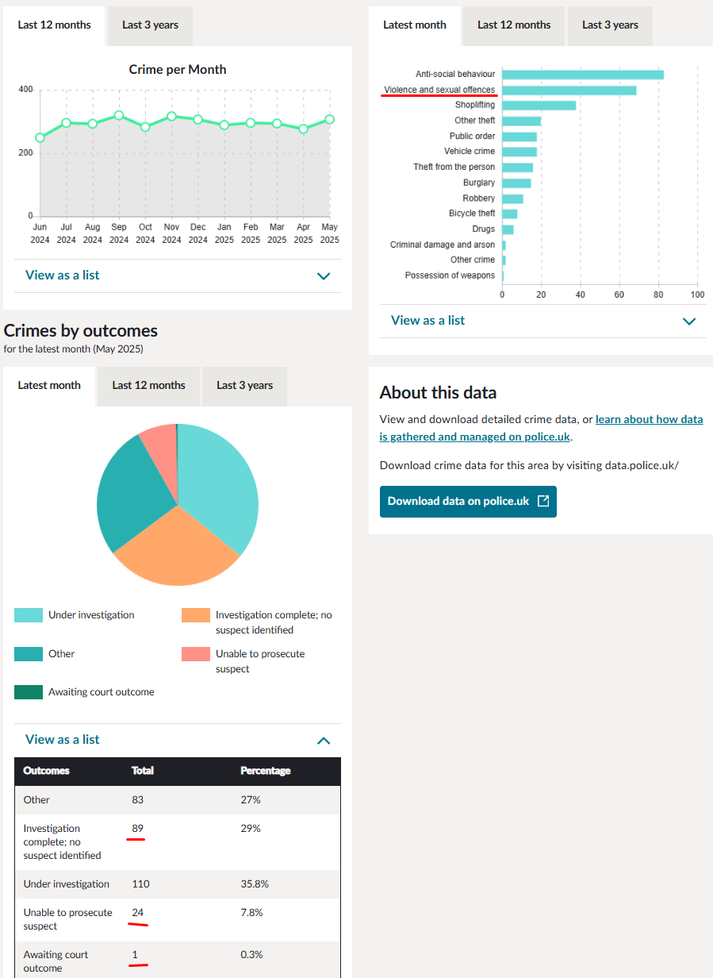Click the Anti-social behaviour bar

coord(583,75)
